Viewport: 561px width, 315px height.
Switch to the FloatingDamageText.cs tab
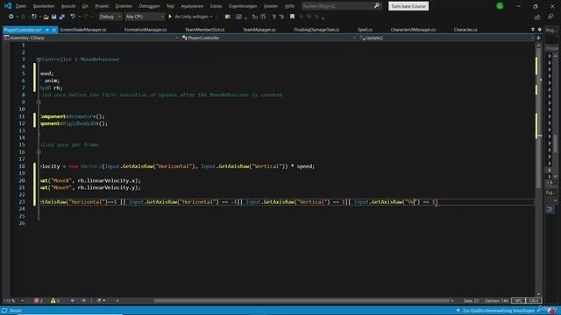(x=316, y=30)
